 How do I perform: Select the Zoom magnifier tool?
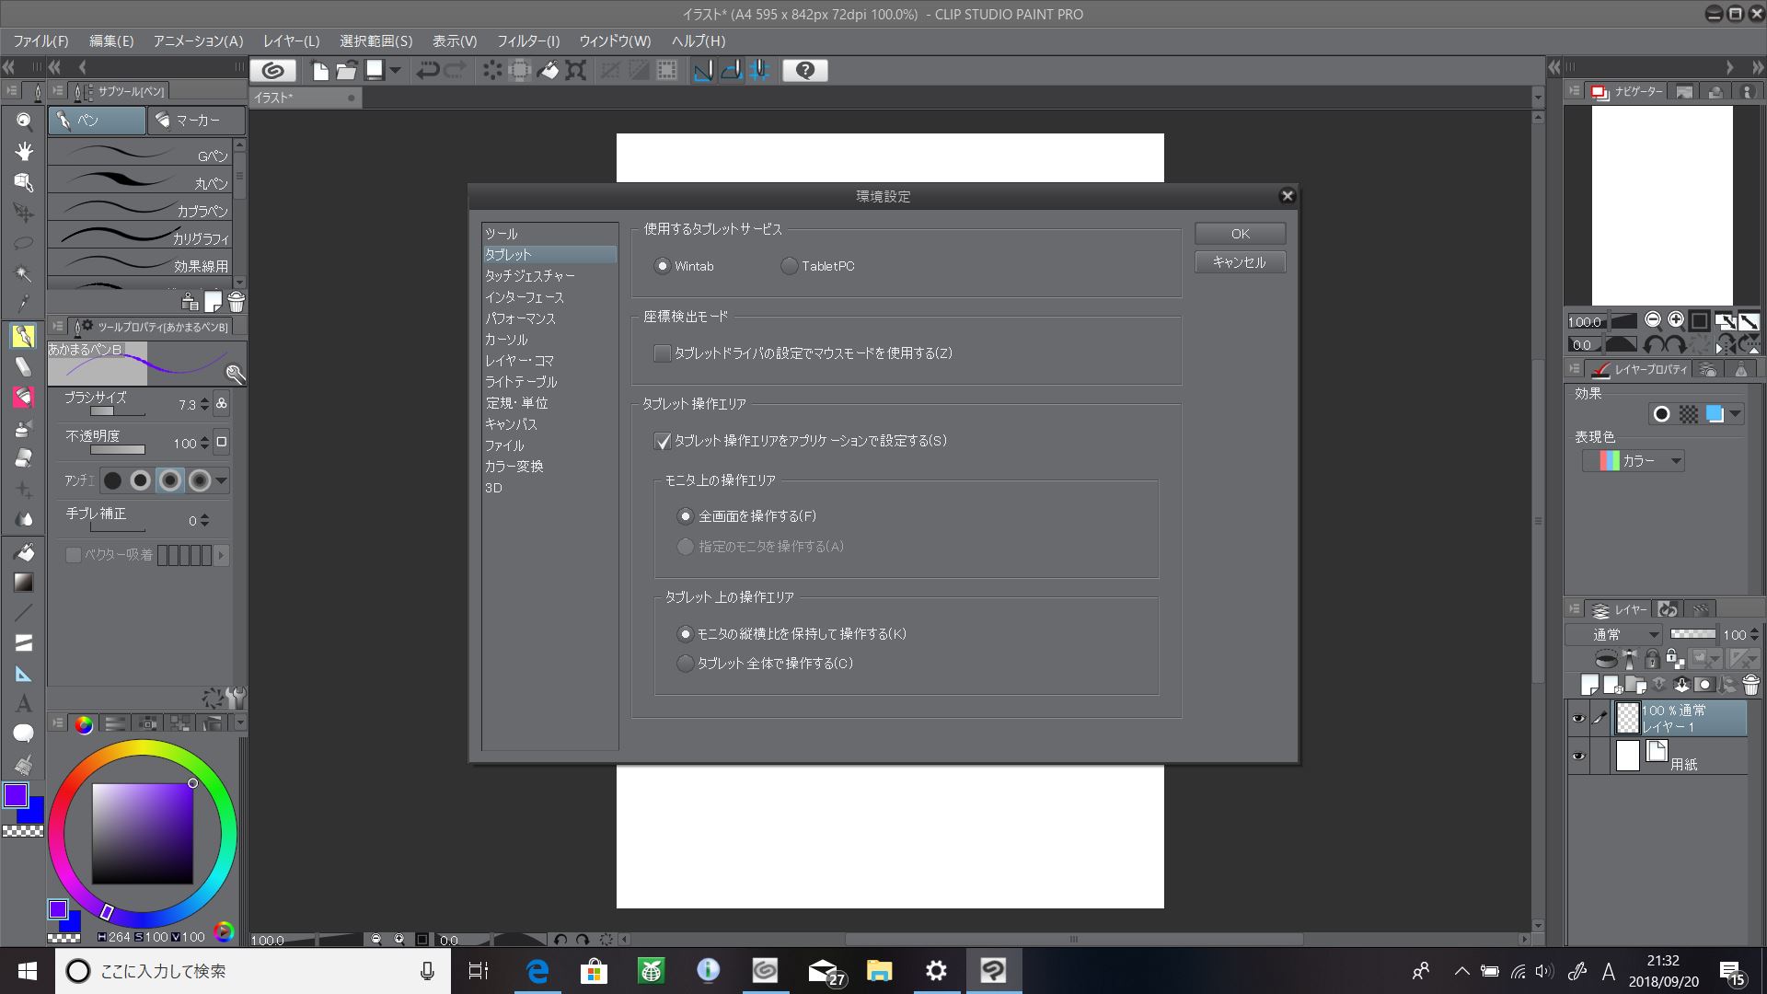coord(24,121)
